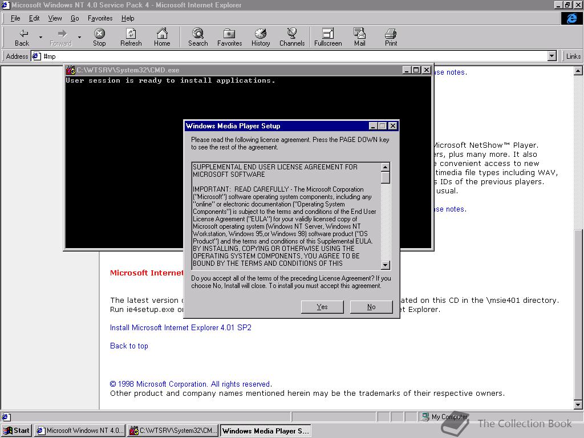Click the Microsoft Internet red heading text

pyautogui.click(x=147, y=273)
